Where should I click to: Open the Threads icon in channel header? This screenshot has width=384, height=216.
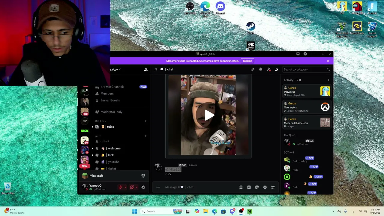[253, 69]
